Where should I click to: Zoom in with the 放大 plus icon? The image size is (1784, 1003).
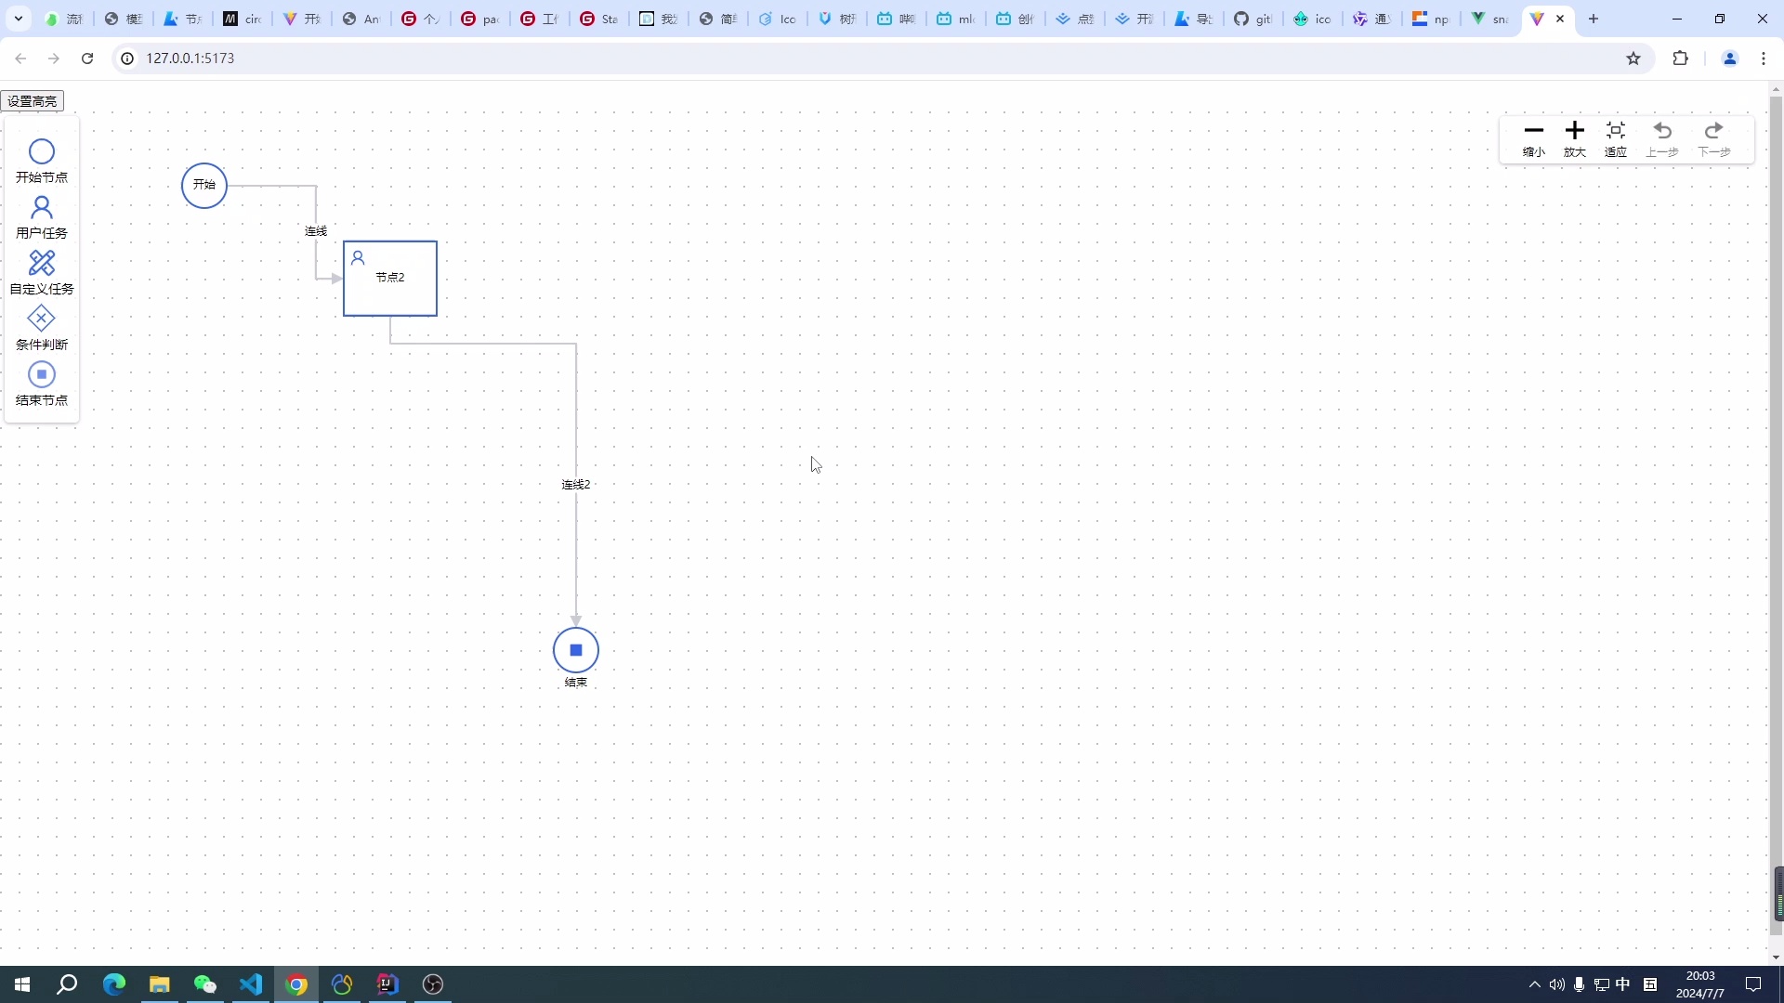1575,131
